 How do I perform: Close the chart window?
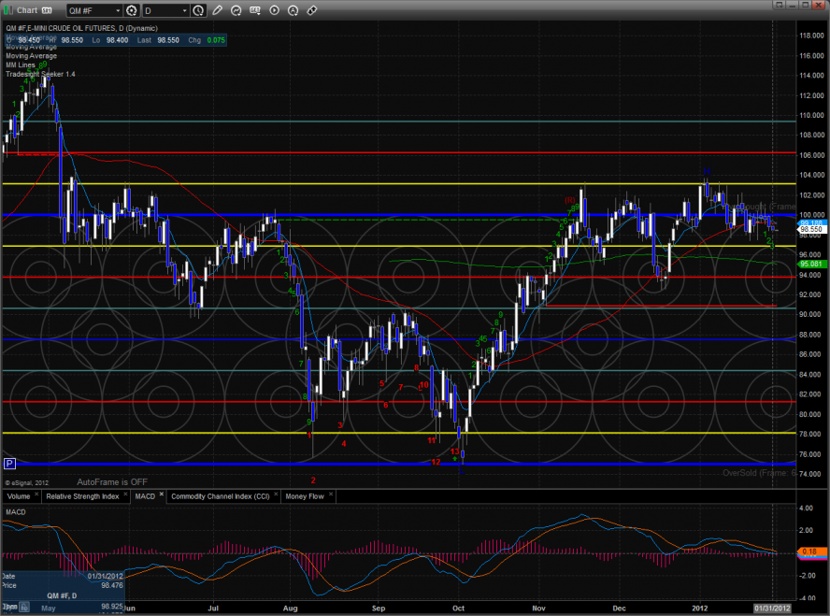pyautogui.click(x=819, y=5)
